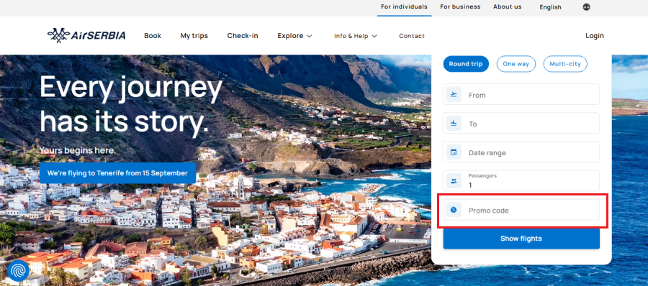Open the About us page
The height and width of the screenshot is (286, 648).
click(507, 6)
